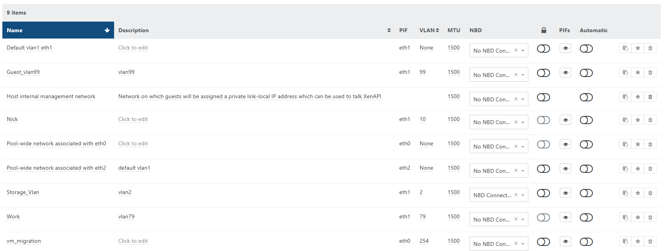The height and width of the screenshot is (251, 666).
Task: Expand the NBD Connection dropdown for Storage_Vlan
Action: click(x=523, y=195)
